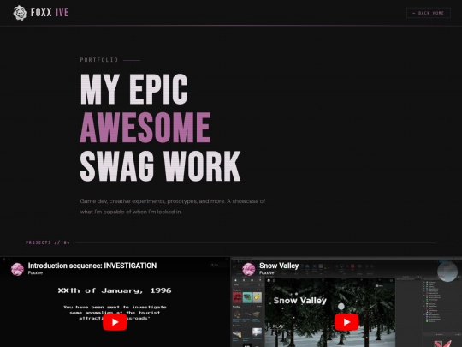Click the 'XXth of January, 1996' video text

(115, 290)
